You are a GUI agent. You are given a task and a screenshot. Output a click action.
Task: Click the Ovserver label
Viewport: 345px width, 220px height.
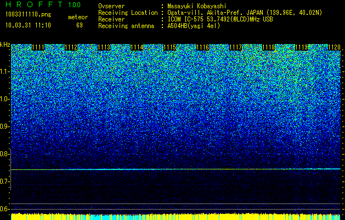(x=111, y=6)
